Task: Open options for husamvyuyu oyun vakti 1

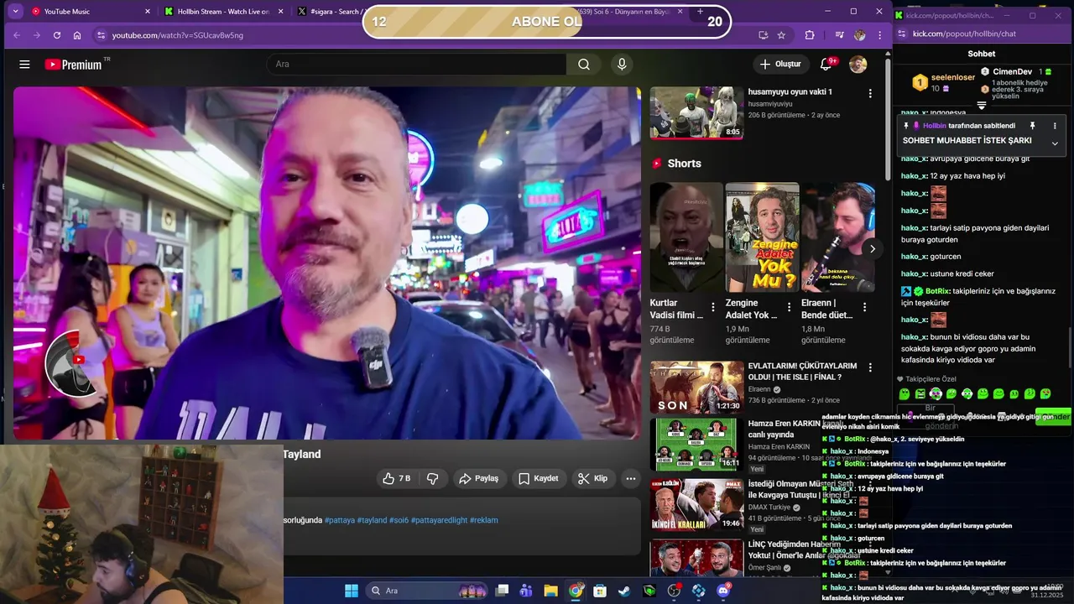Action: coord(870,94)
